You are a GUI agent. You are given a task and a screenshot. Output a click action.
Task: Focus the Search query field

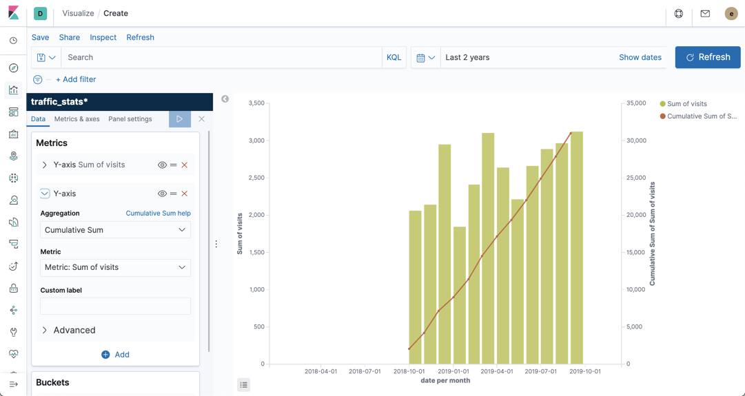point(221,57)
